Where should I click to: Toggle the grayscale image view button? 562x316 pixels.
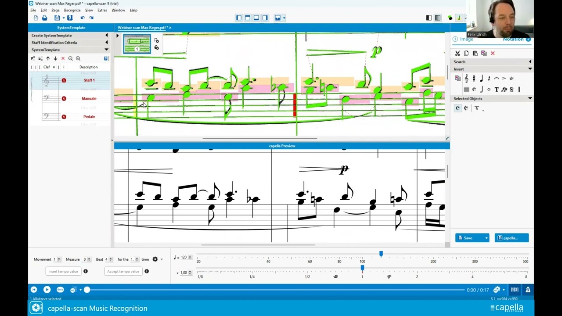click(x=438, y=18)
